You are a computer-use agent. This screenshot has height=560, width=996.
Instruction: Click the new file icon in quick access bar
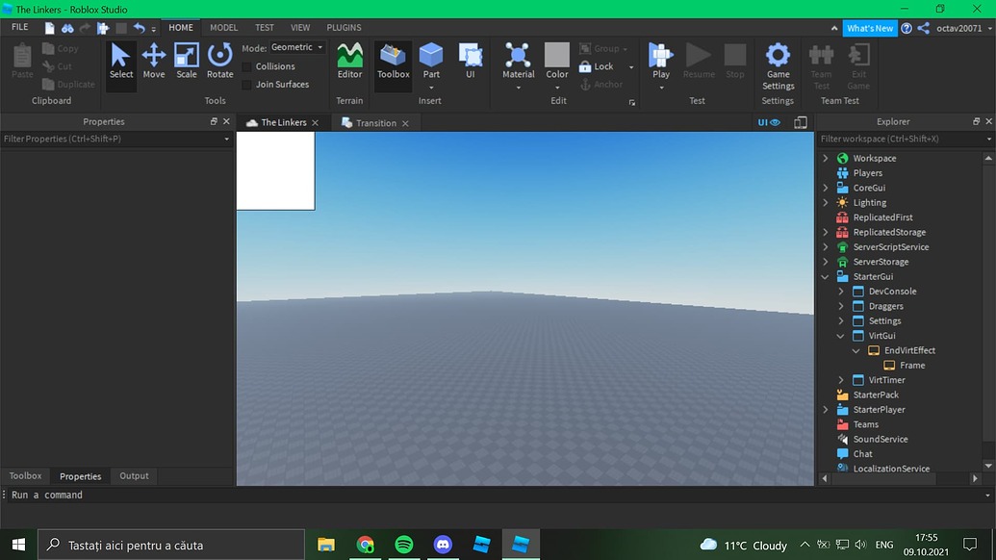(x=49, y=28)
